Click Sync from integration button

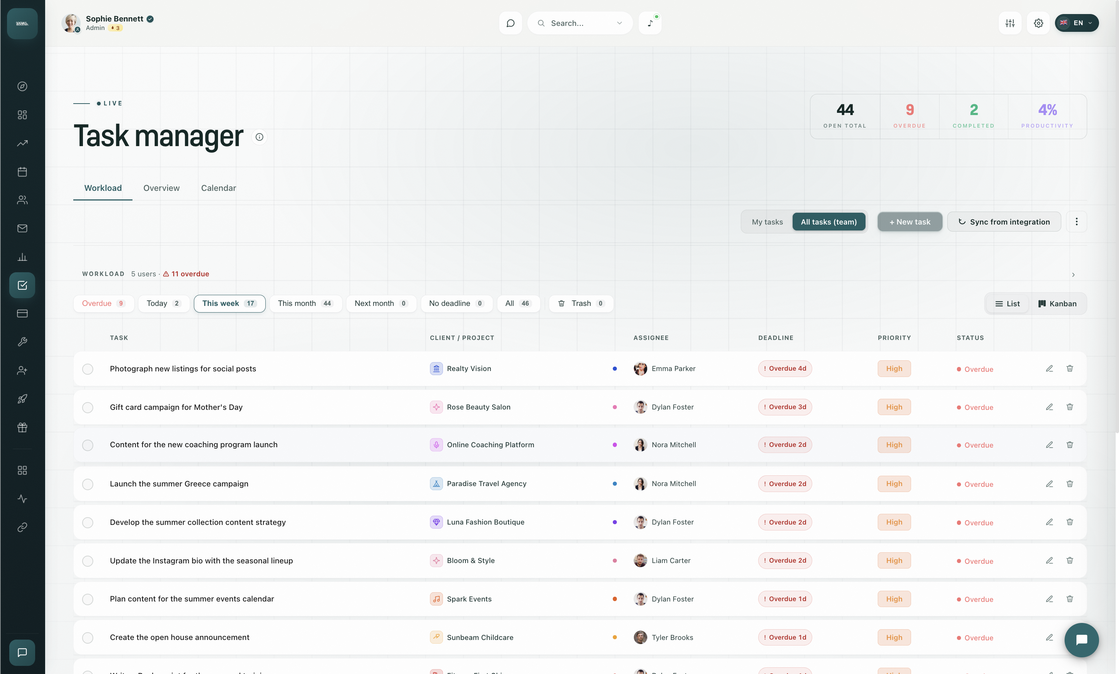[1004, 222]
